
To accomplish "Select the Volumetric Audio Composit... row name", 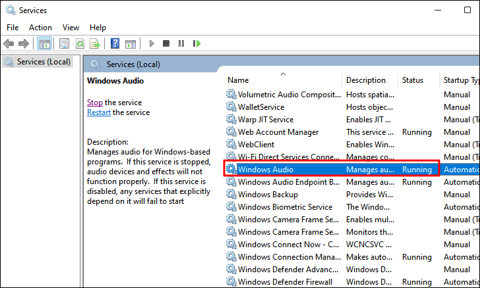I will click(289, 95).
